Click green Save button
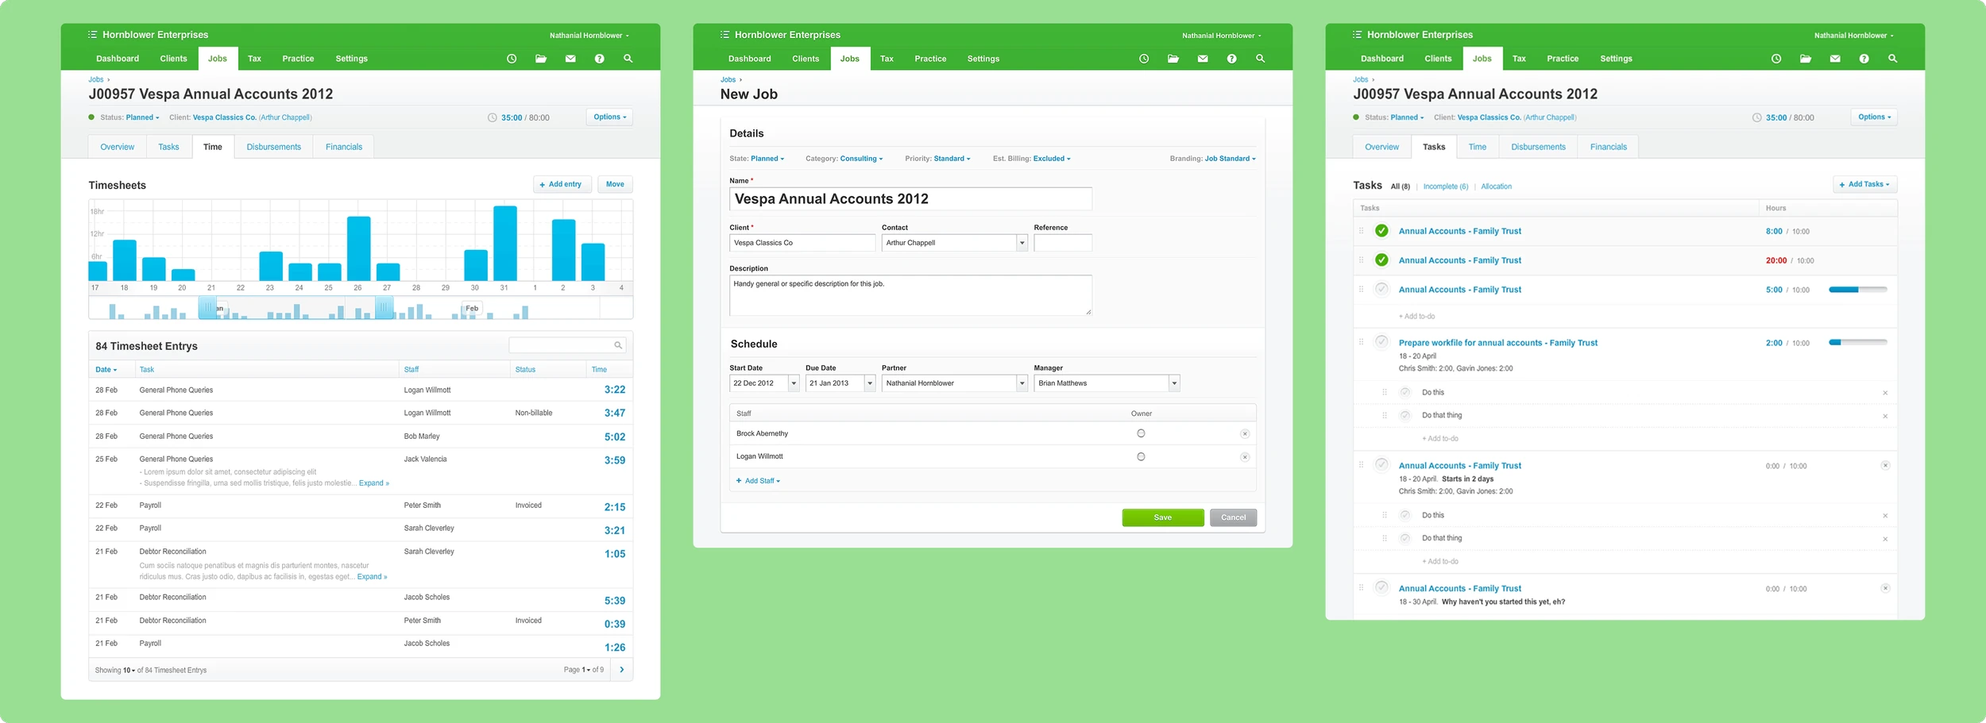 click(x=1163, y=517)
